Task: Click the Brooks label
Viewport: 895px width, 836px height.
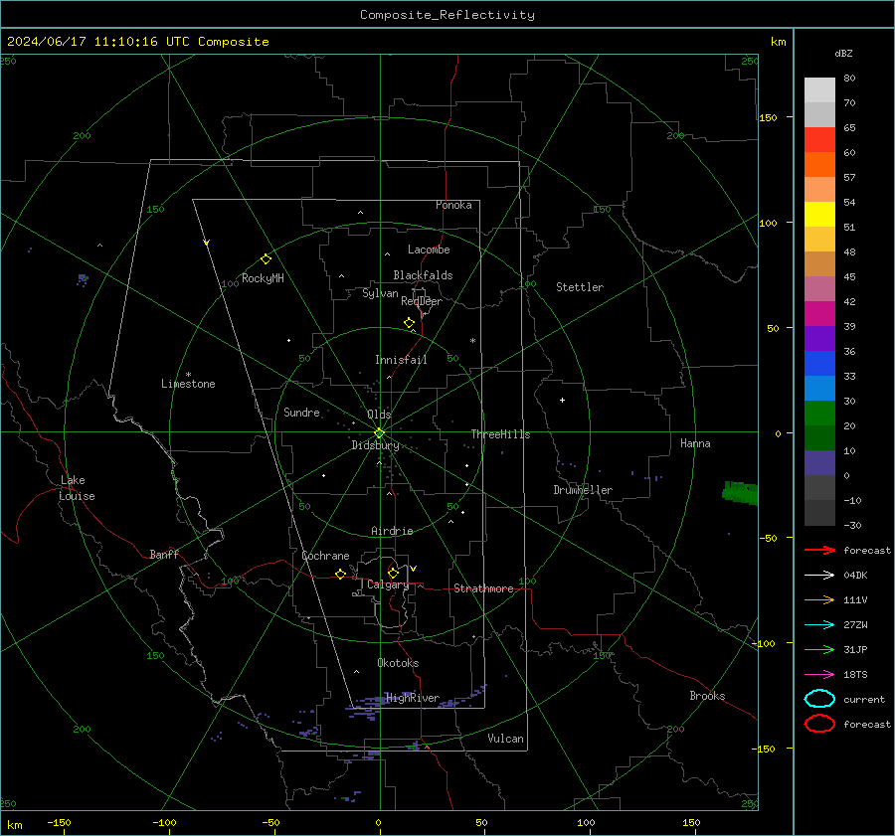Action: (x=707, y=696)
